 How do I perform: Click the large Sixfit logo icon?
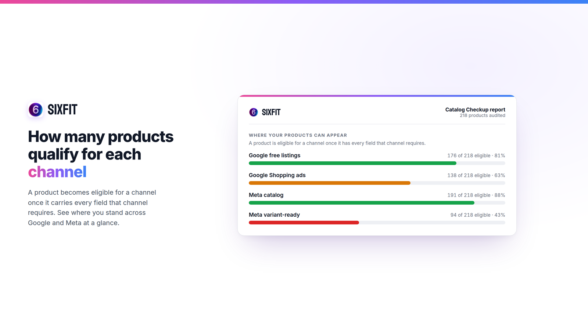pyautogui.click(x=36, y=110)
